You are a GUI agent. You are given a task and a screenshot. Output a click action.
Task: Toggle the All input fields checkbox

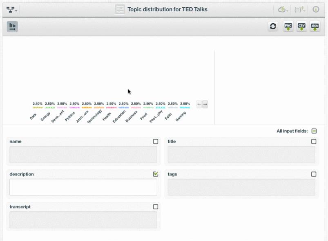pyautogui.click(x=314, y=131)
